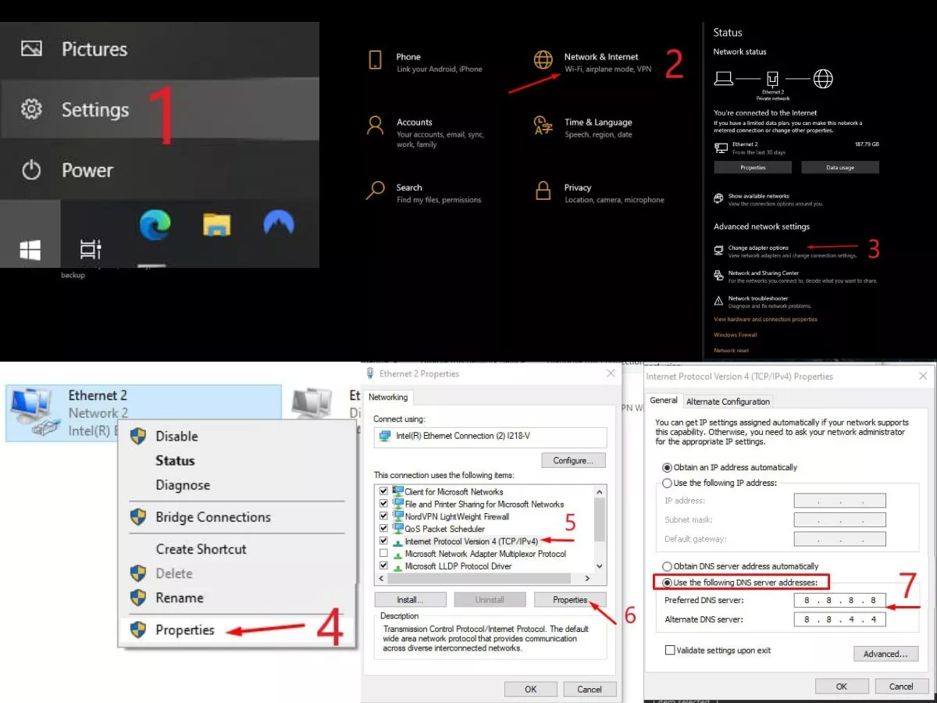
Task: Click the Show available networks icon
Action: [718, 198]
